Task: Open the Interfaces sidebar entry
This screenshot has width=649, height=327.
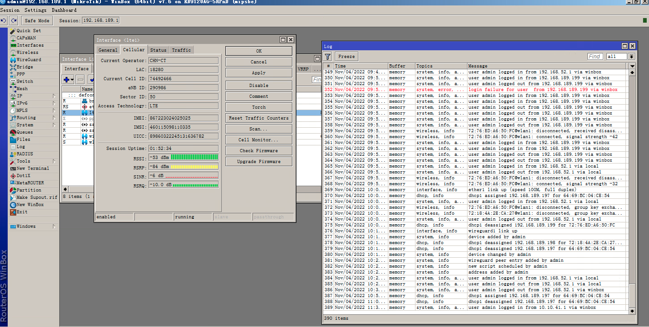Action: click(30, 45)
